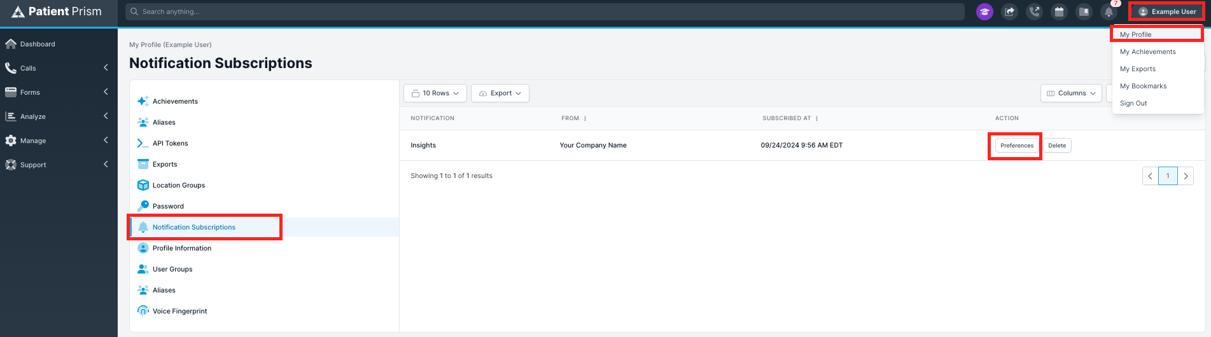Click the Patient Prism logo

pyautogui.click(x=57, y=11)
